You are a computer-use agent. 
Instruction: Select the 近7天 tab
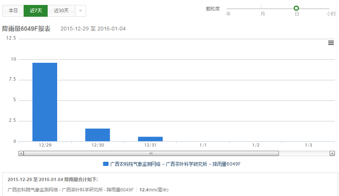pyautogui.click(x=36, y=11)
